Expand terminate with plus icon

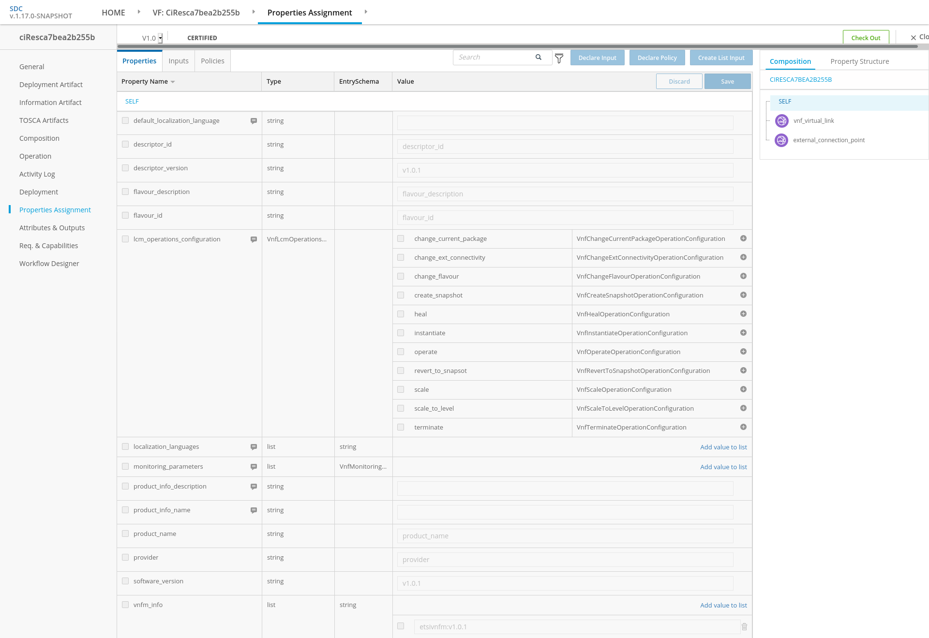(743, 427)
